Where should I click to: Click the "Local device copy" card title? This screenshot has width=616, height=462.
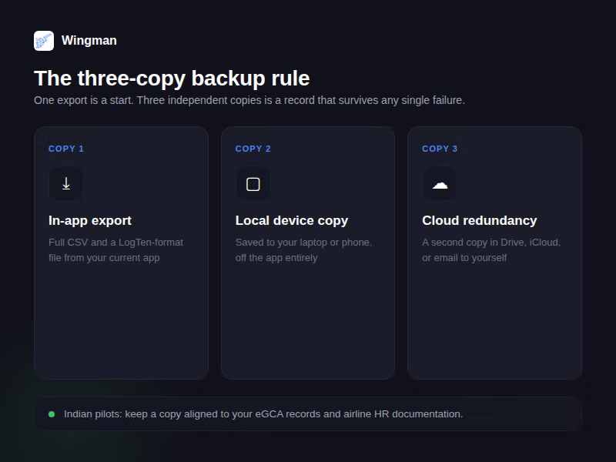point(292,220)
